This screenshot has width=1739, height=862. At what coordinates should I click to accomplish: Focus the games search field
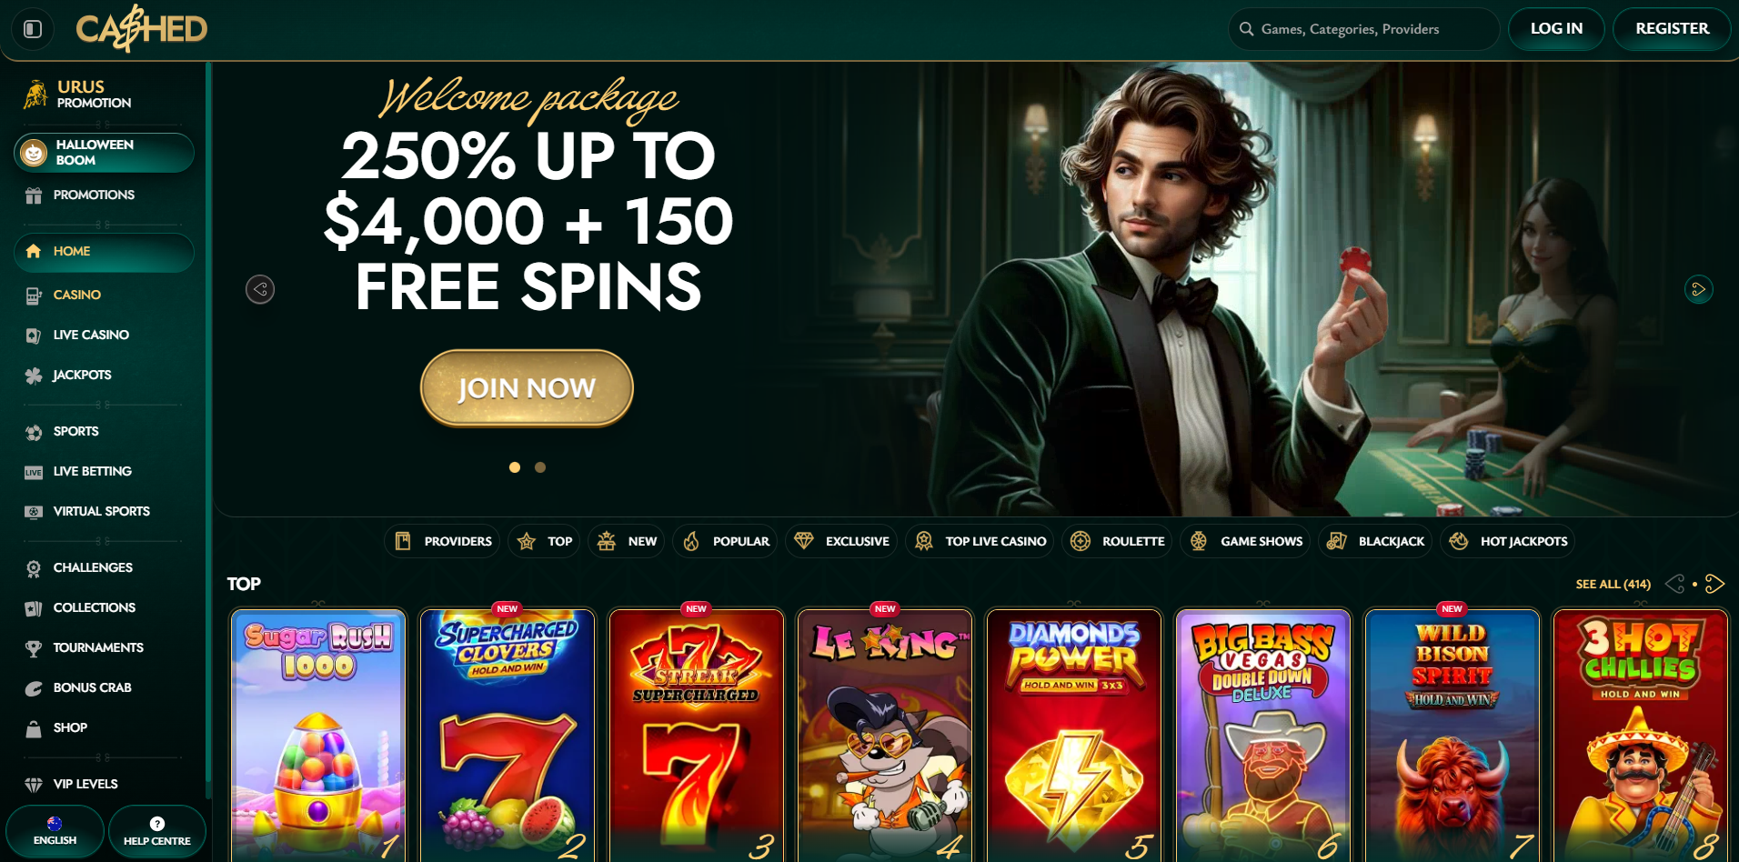1364,29
